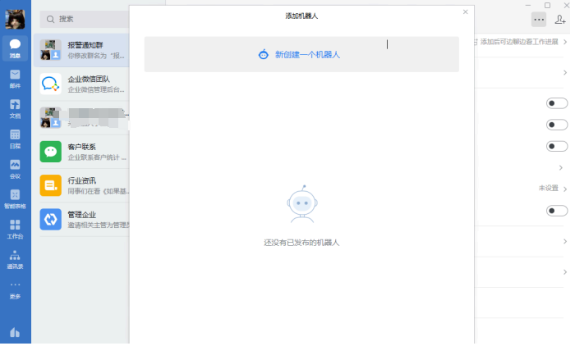Close the 添加机器人 dialog

[465, 12]
